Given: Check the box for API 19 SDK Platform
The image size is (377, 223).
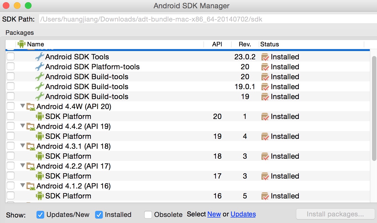Looking at the screenshot, I should 11,136.
